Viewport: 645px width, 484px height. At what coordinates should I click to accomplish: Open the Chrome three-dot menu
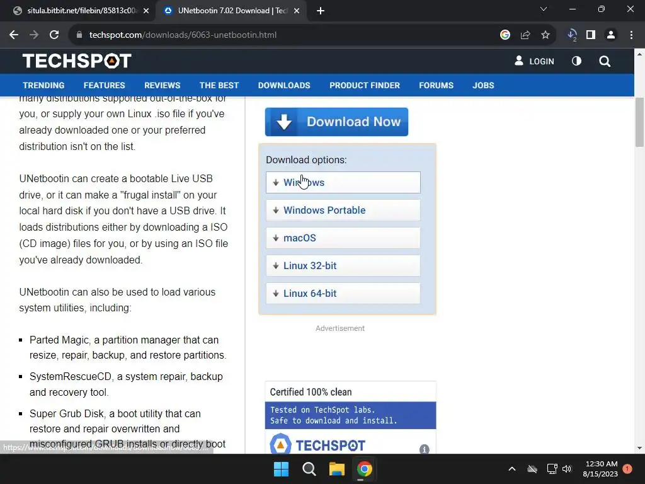tap(631, 35)
